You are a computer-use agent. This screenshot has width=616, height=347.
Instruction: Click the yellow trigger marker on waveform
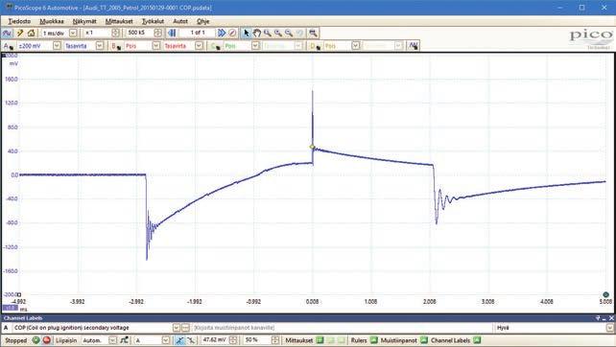tap(313, 148)
